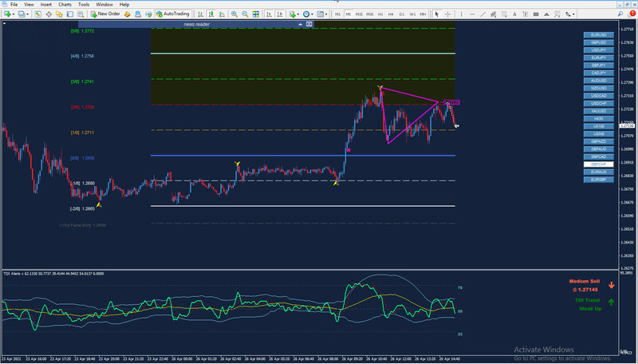Screen dimensions: 638x364
Task: Toggle the Navigator panel icon
Action: (x=59, y=14)
